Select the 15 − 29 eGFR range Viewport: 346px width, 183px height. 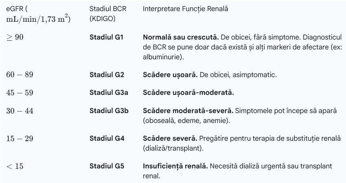[x=19, y=139]
